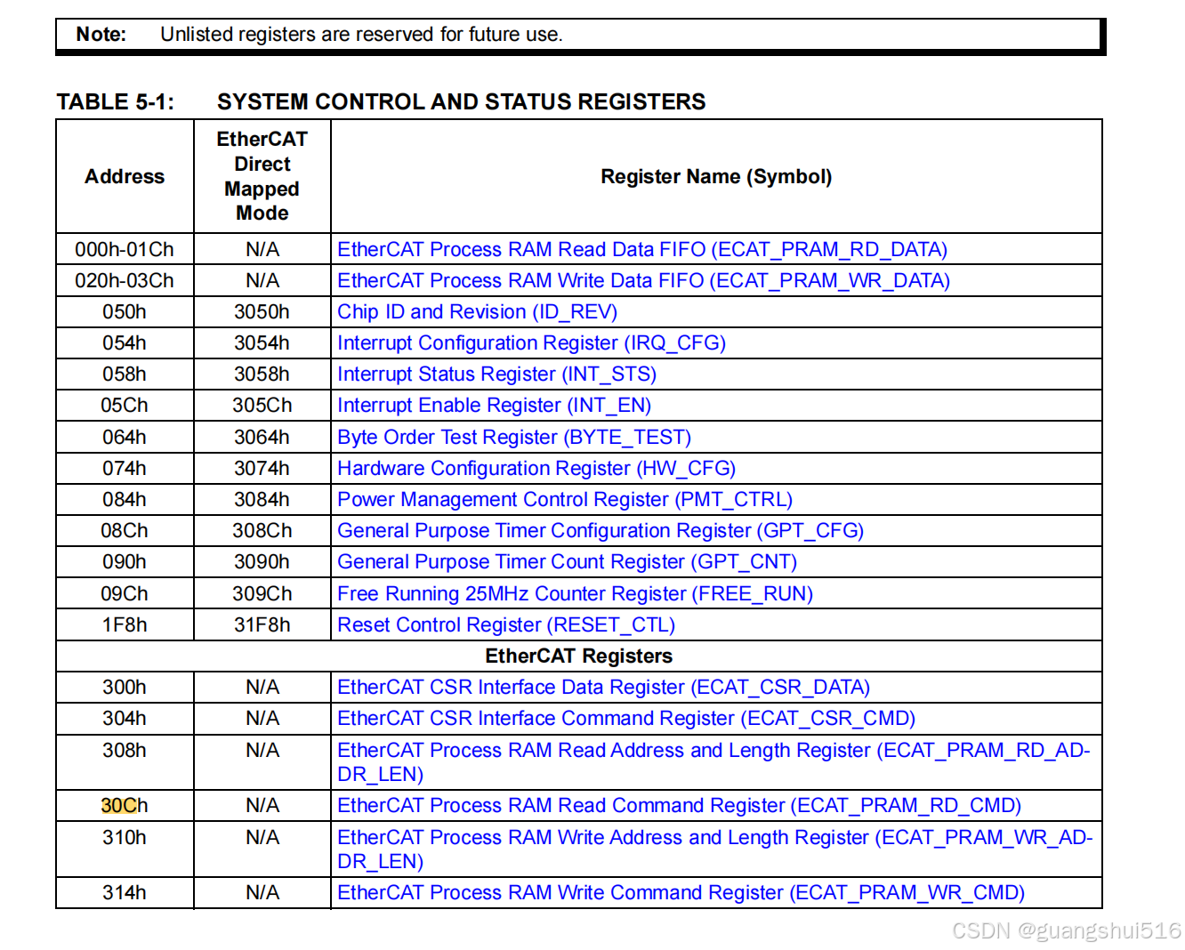Screen dimensions: 1185x950
Task: Select address cell 1F8h
Action: pyautogui.click(x=125, y=624)
